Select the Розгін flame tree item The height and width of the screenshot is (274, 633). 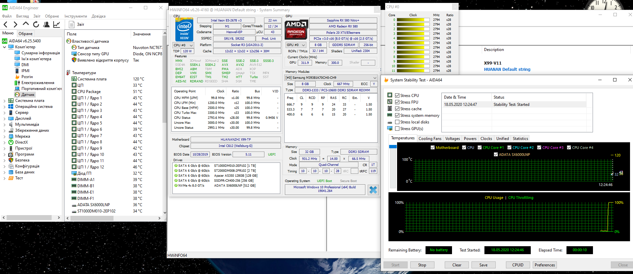(27, 77)
